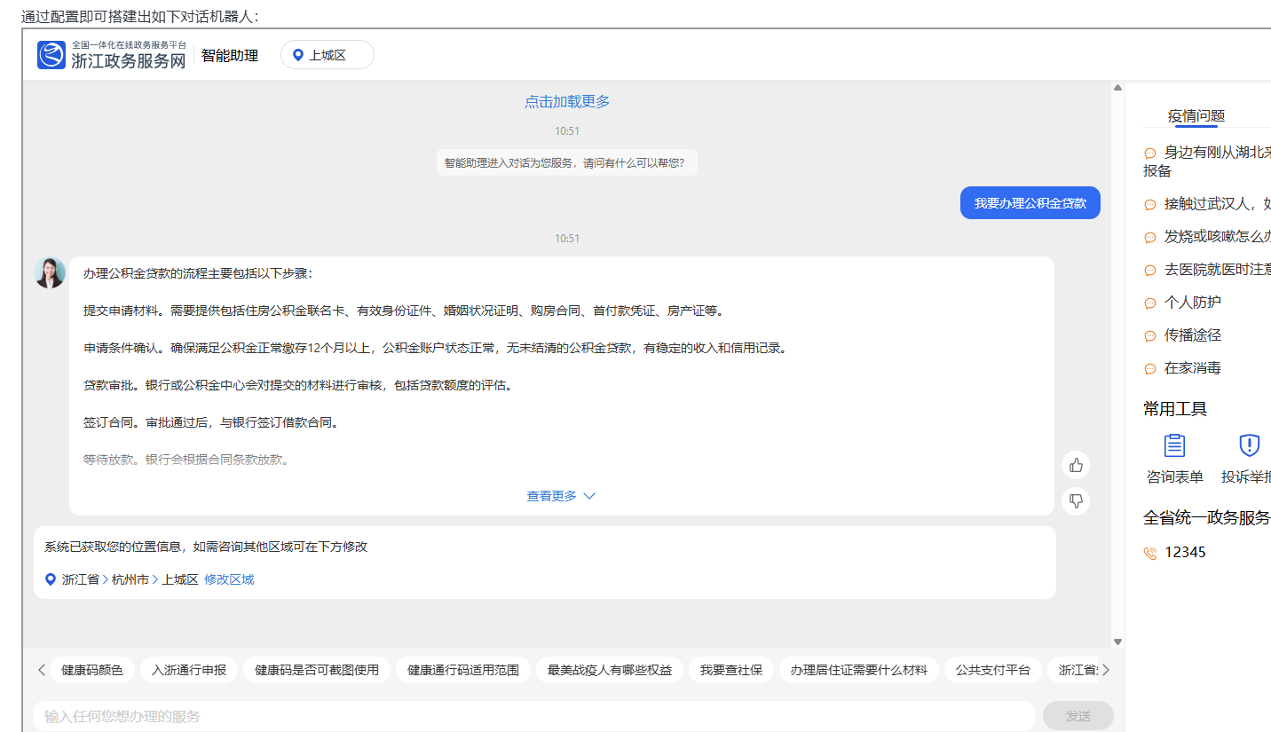Click the Zhejiang government service logo

click(x=51, y=55)
